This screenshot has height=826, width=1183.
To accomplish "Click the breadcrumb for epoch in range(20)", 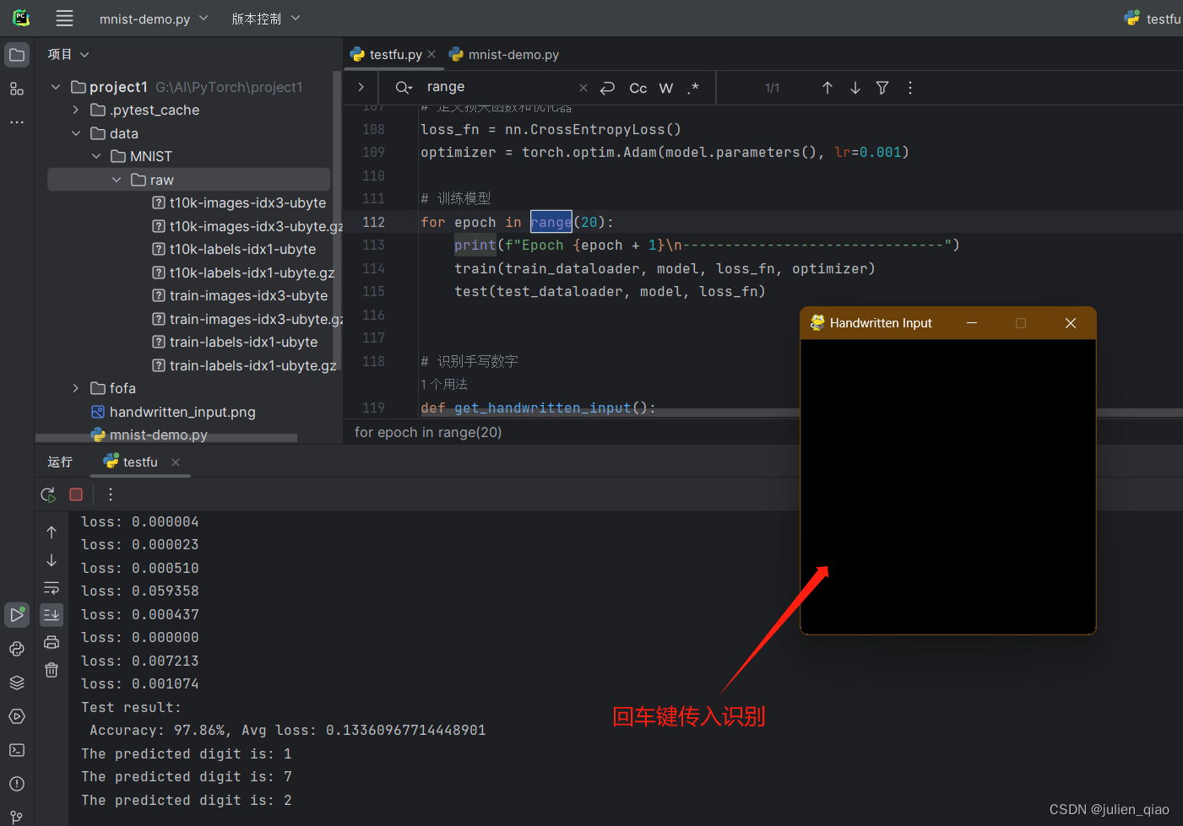I will [x=428, y=432].
